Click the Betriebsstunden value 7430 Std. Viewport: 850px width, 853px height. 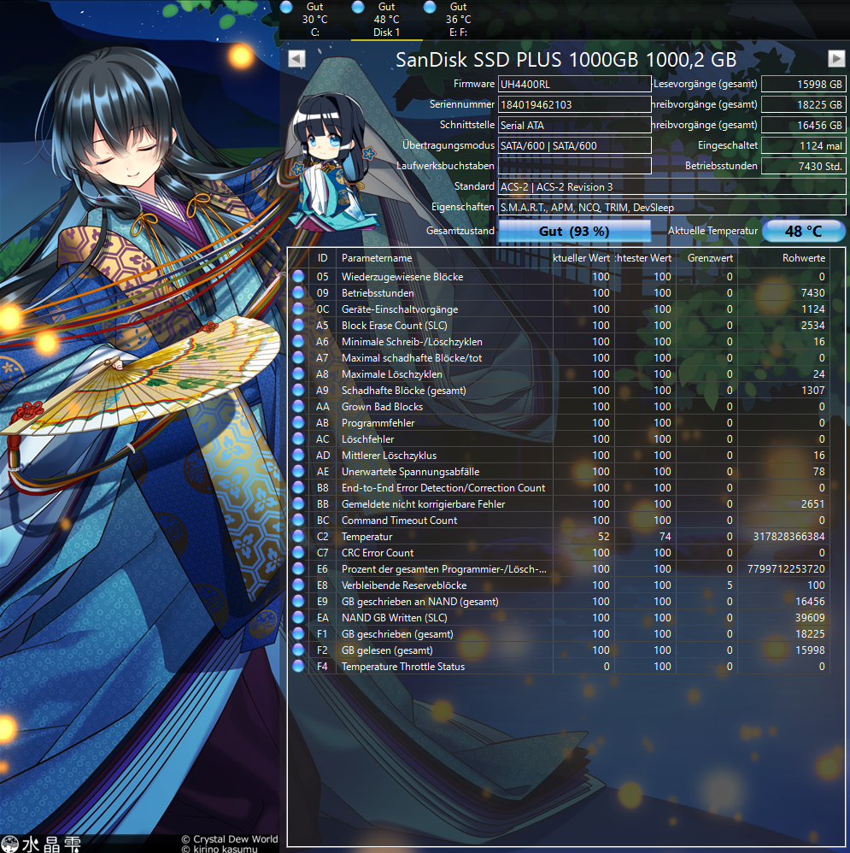(804, 166)
